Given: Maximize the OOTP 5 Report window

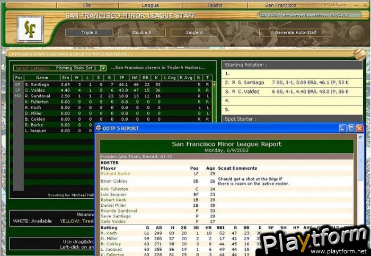Looking at the screenshot, I should (351, 129).
